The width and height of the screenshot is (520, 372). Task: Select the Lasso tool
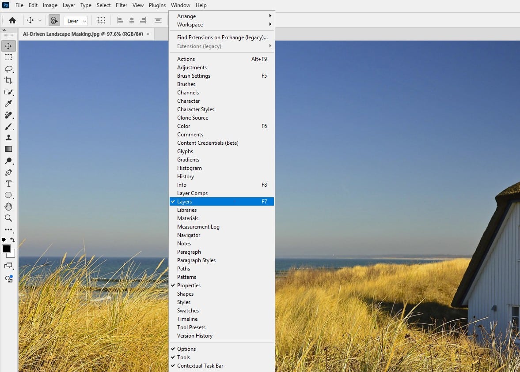[x=8, y=69]
